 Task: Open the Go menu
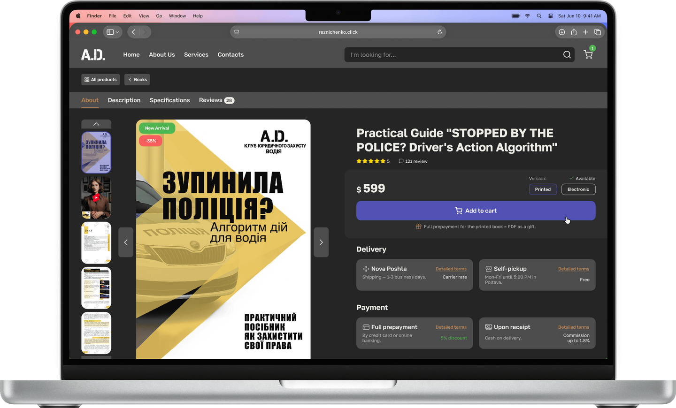159,16
